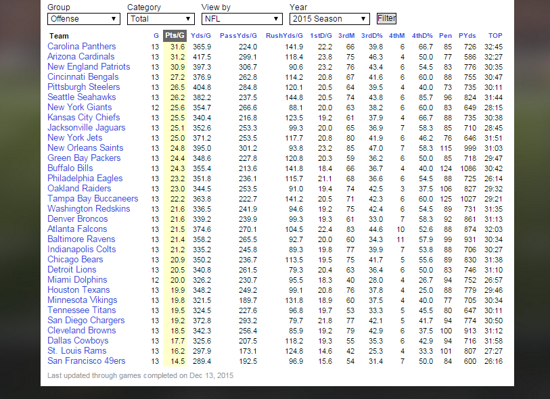Sort by 1stD/G column header
This screenshot has width=550, height=399.
pos(321,36)
